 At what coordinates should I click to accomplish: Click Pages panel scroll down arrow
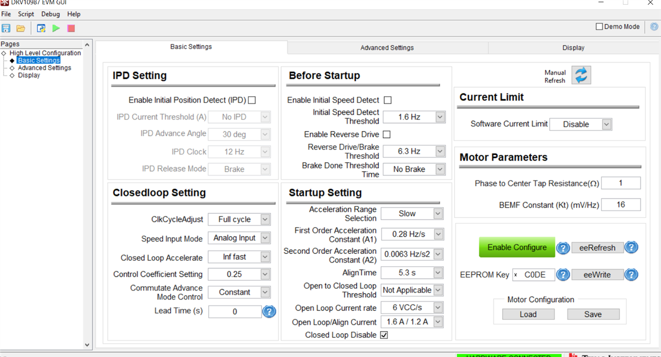point(87,345)
